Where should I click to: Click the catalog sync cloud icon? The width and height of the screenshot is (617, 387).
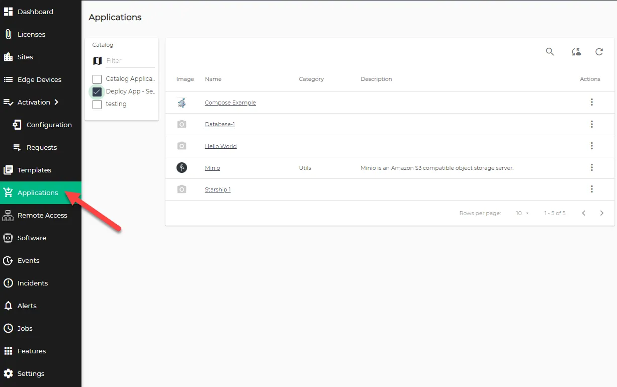pyautogui.click(x=576, y=52)
